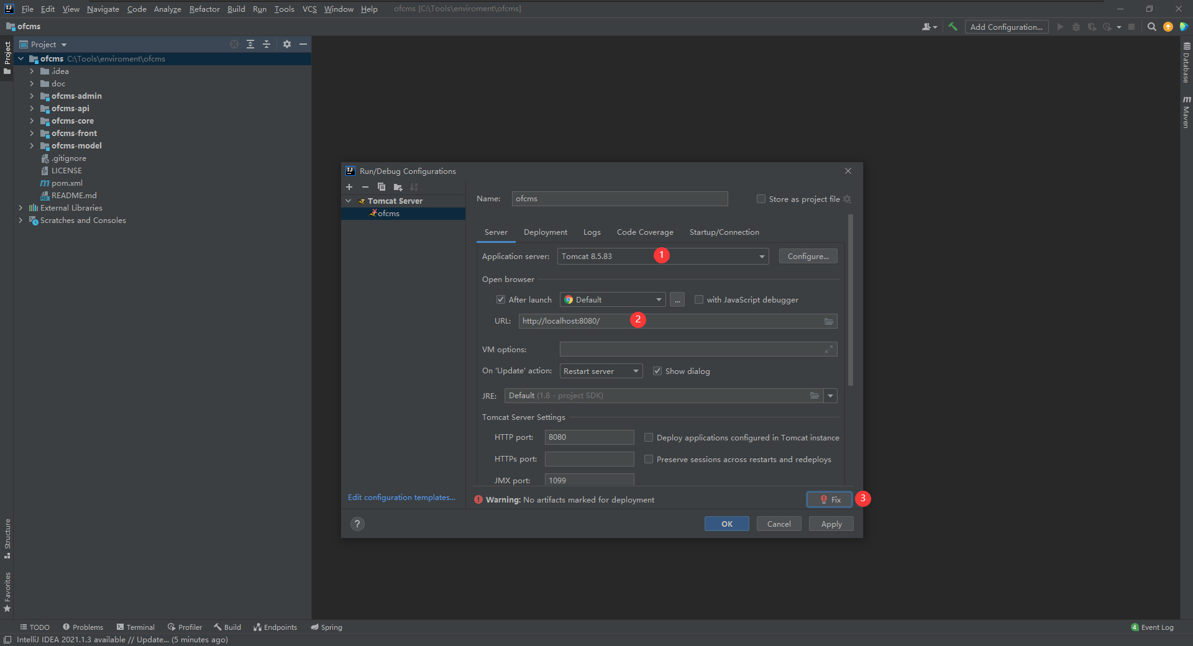Click the VM options input field

click(698, 350)
